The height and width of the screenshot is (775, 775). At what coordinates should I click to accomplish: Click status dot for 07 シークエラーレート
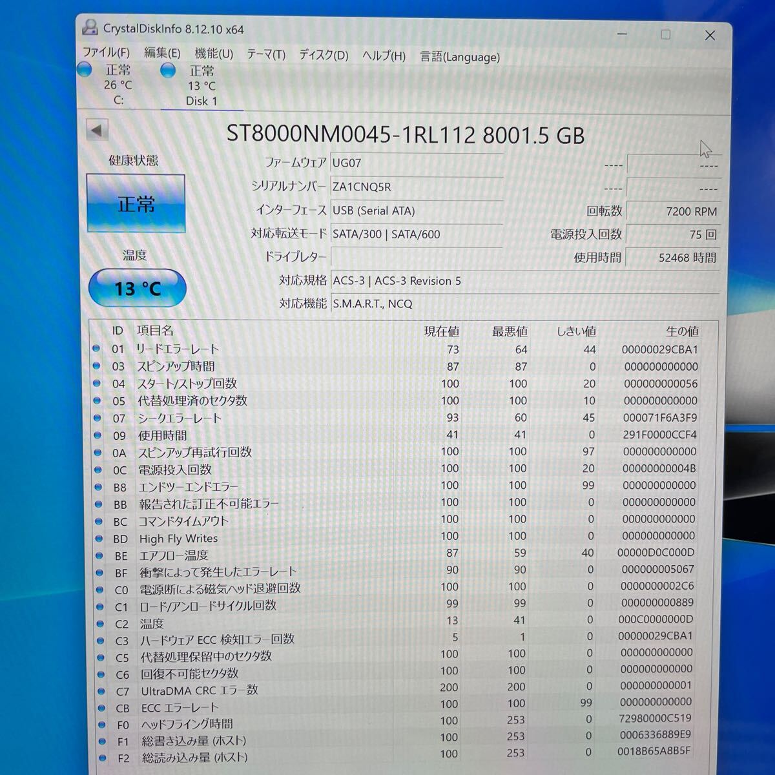[98, 418]
